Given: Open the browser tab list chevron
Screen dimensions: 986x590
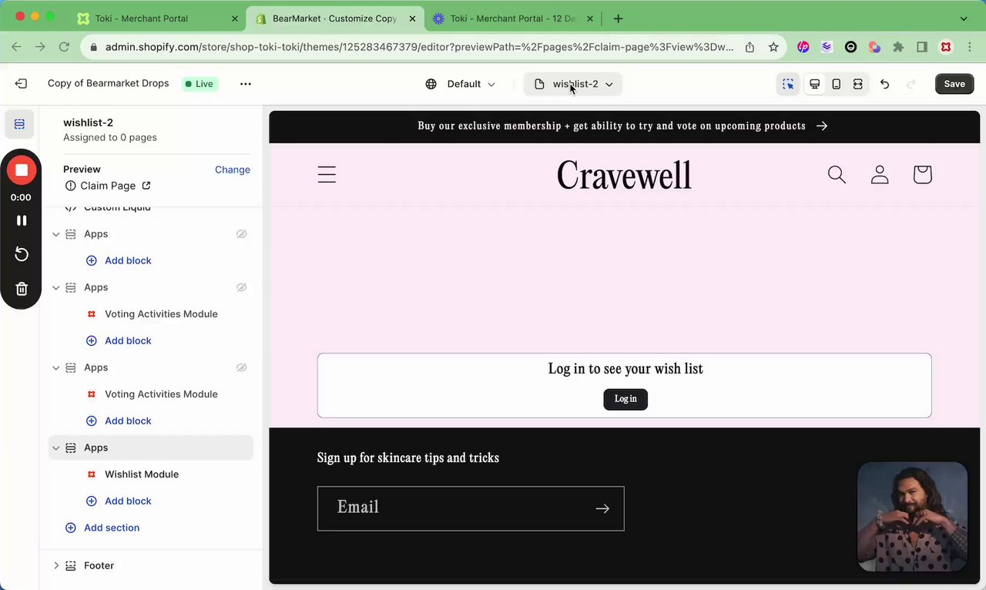Looking at the screenshot, I should click(964, 18).
